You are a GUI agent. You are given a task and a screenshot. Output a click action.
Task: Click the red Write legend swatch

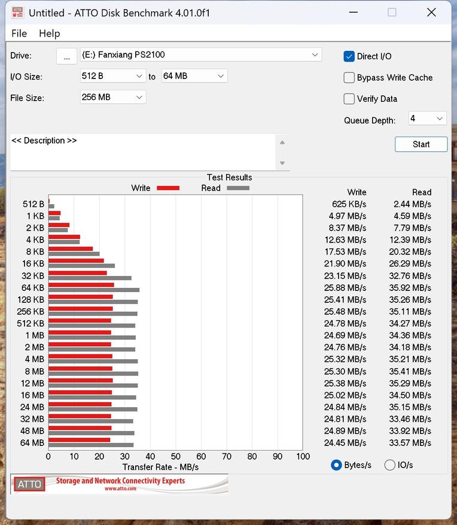coord(168,188)
